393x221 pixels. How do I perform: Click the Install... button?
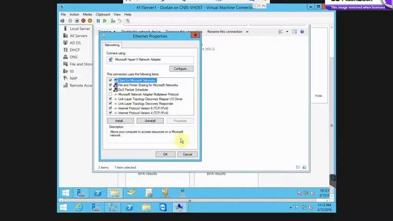click(x=120, y=121)
